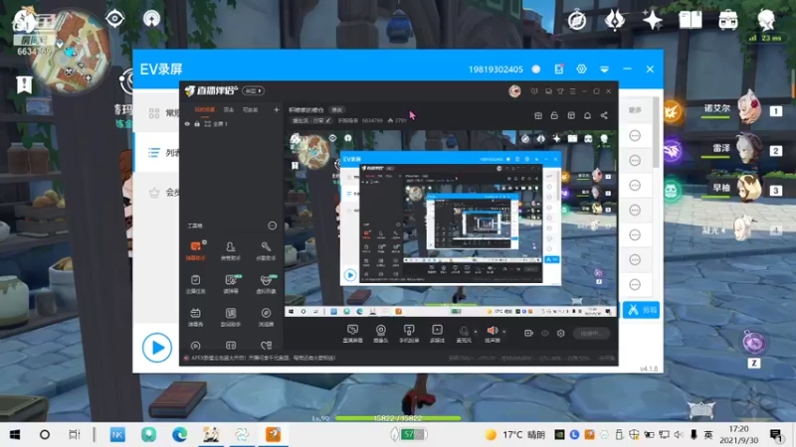Open the 列表 section in EV Recorder sidebar

pyautogui.click(x=157, y=152)
